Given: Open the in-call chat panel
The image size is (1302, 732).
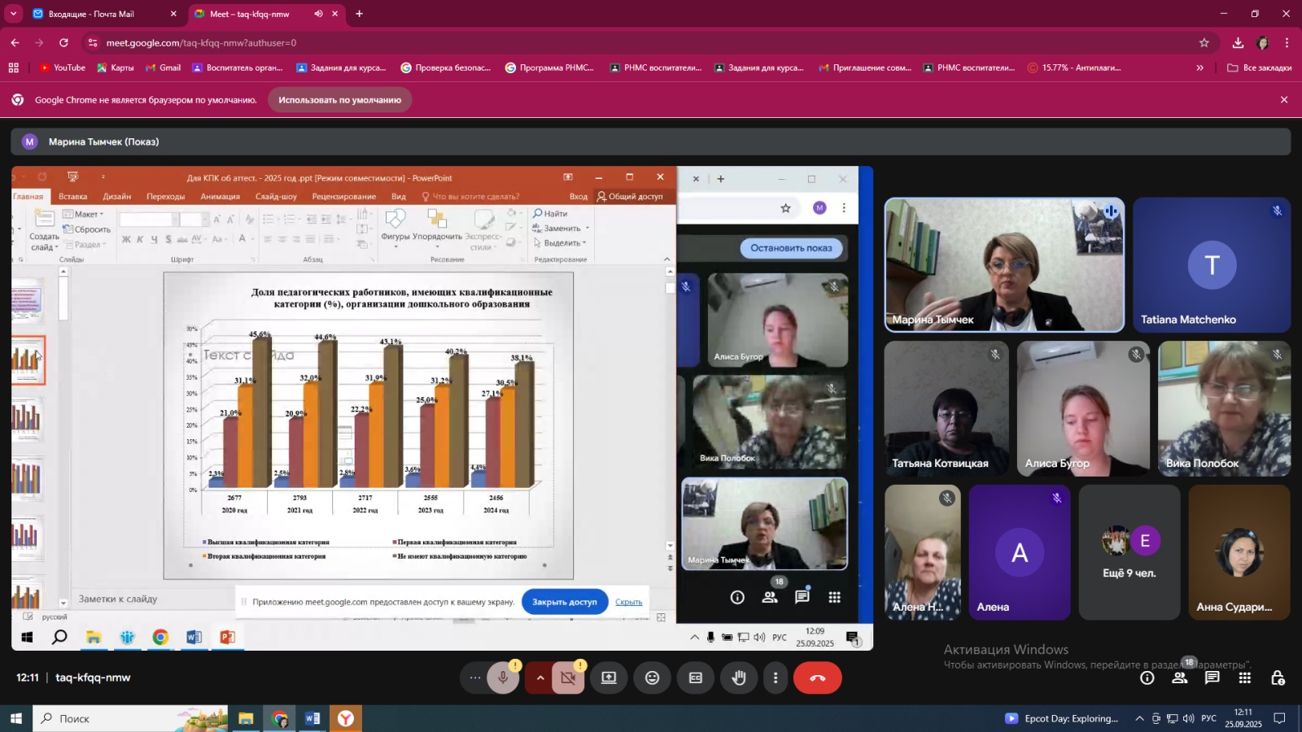Looking at the screenshot, I should [1212, 678].
